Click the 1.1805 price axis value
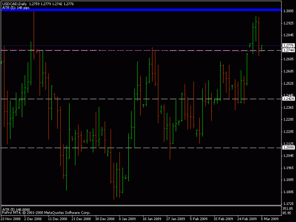Viewport: 296px width, 222px height. [x=288, y=192]
